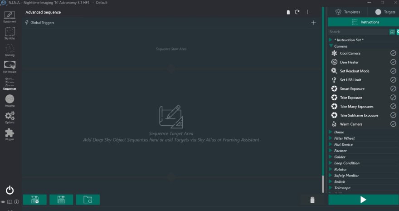Click the Set USB Limit icon

pyautogui.click(x=334, y=80)
